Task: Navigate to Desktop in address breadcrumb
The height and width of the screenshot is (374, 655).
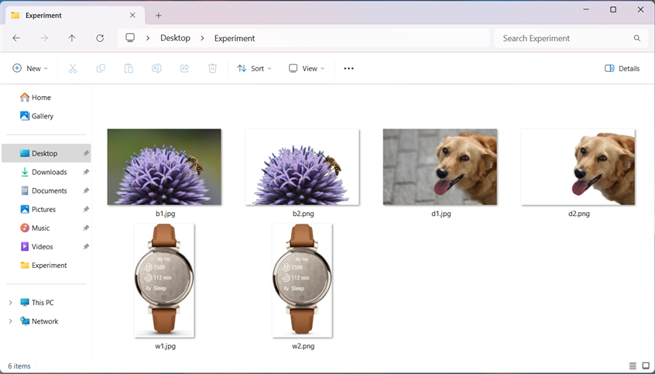Action: 175,38
